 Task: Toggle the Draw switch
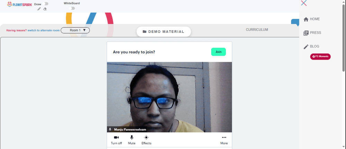click(x=46, y=4)
